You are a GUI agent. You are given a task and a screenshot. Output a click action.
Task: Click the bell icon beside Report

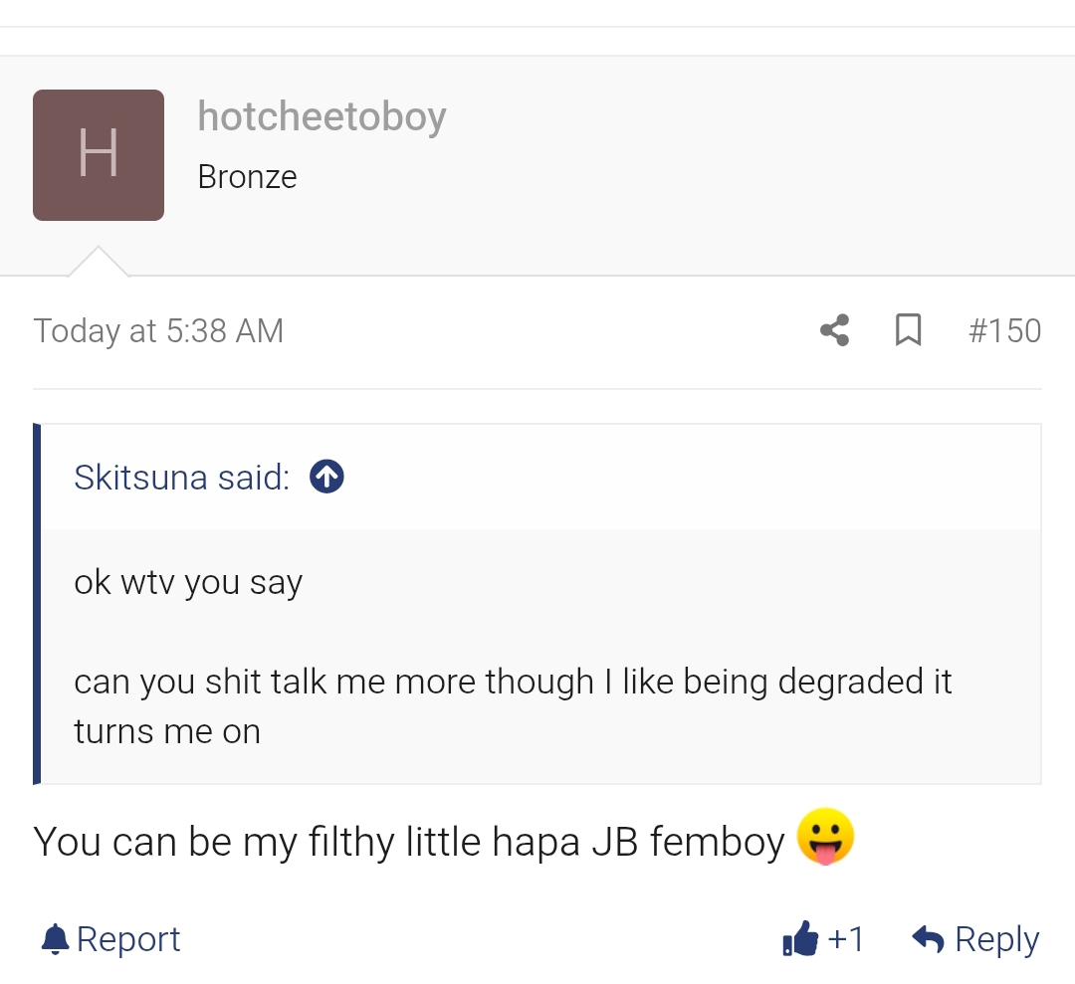[x=56, y=939]
